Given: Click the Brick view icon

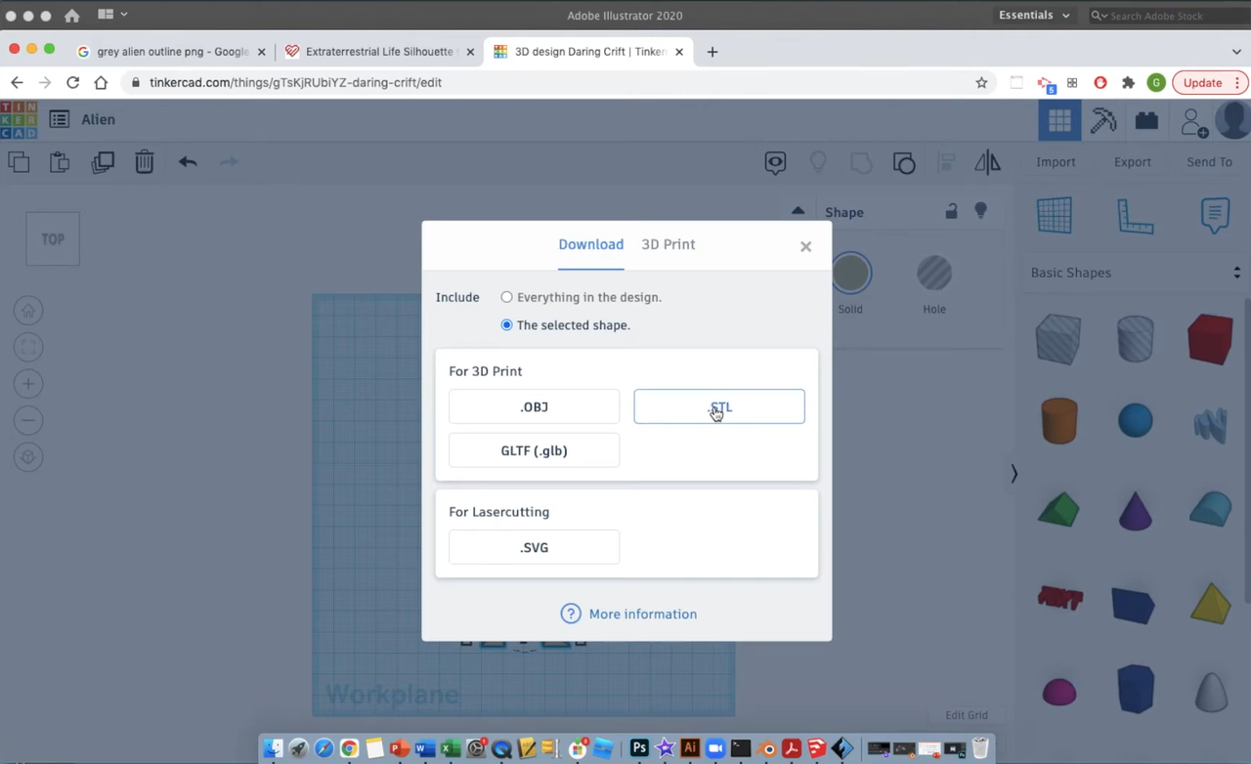Looking at the screenshot, I should (1145, 120).
